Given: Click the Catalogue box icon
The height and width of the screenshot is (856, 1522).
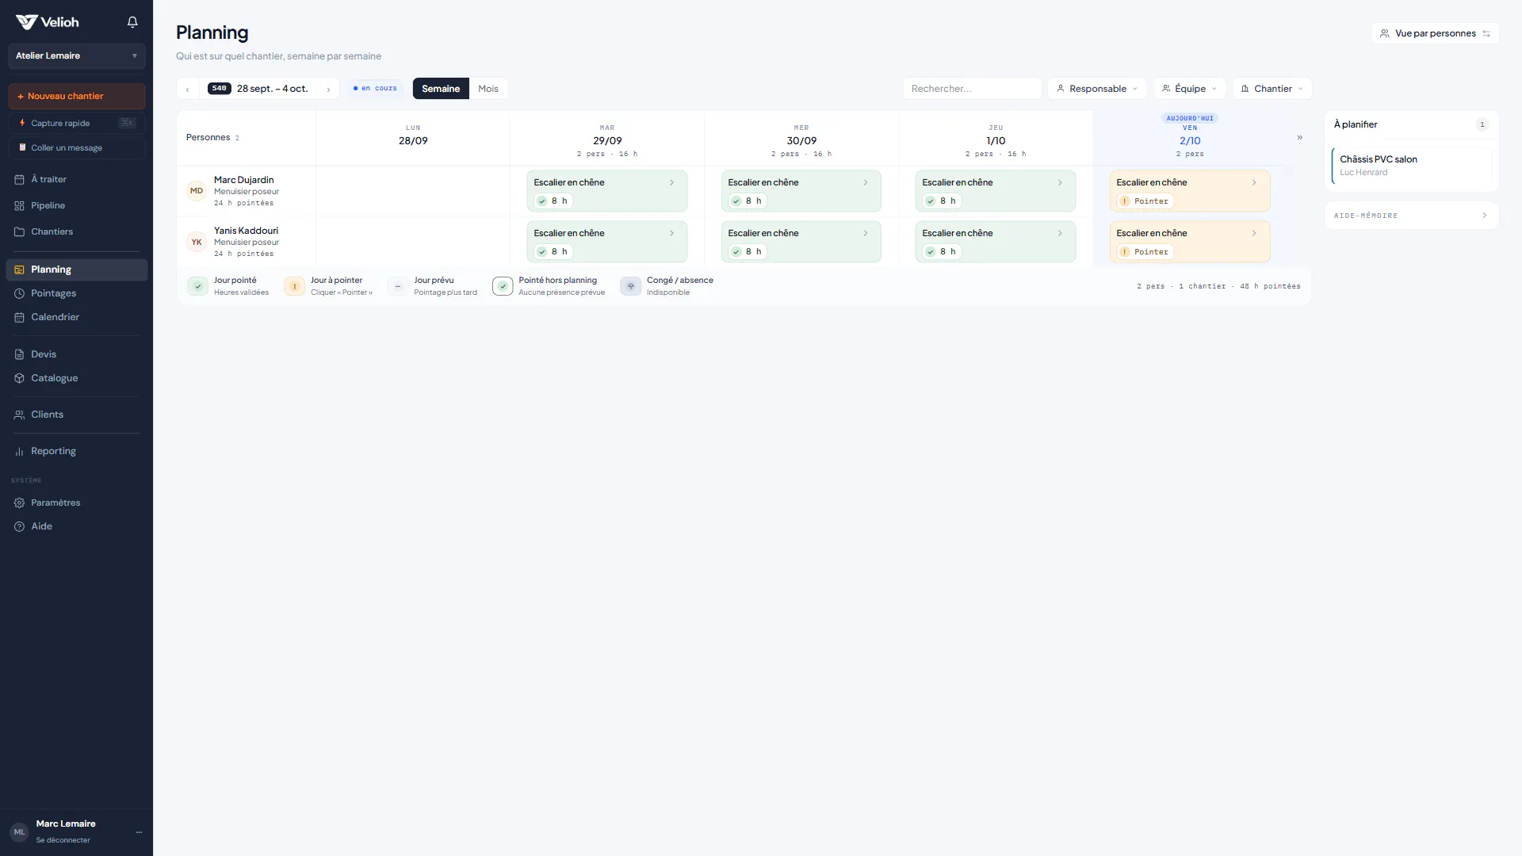Looking at the screenshot, I should pyautogui.click(x=19, y=378).
